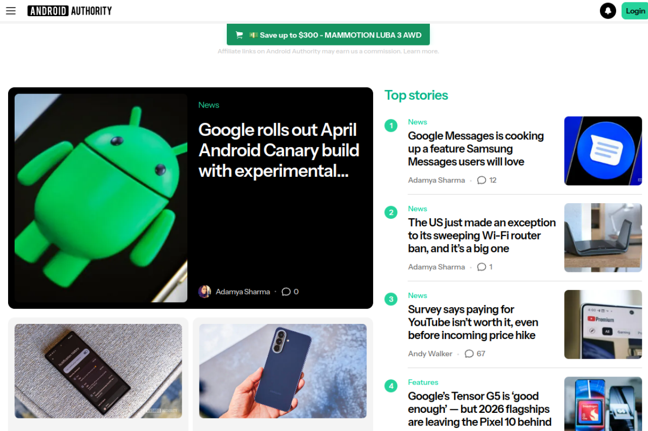Select the Features tag above the Tensor G5 story
The height and width of the screenshot is (431, 648).
tap(423, 382)
